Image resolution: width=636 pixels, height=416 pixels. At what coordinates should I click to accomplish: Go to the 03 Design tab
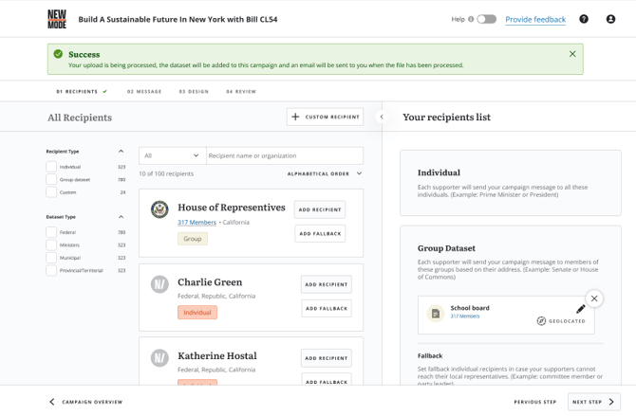click(194, 92)
